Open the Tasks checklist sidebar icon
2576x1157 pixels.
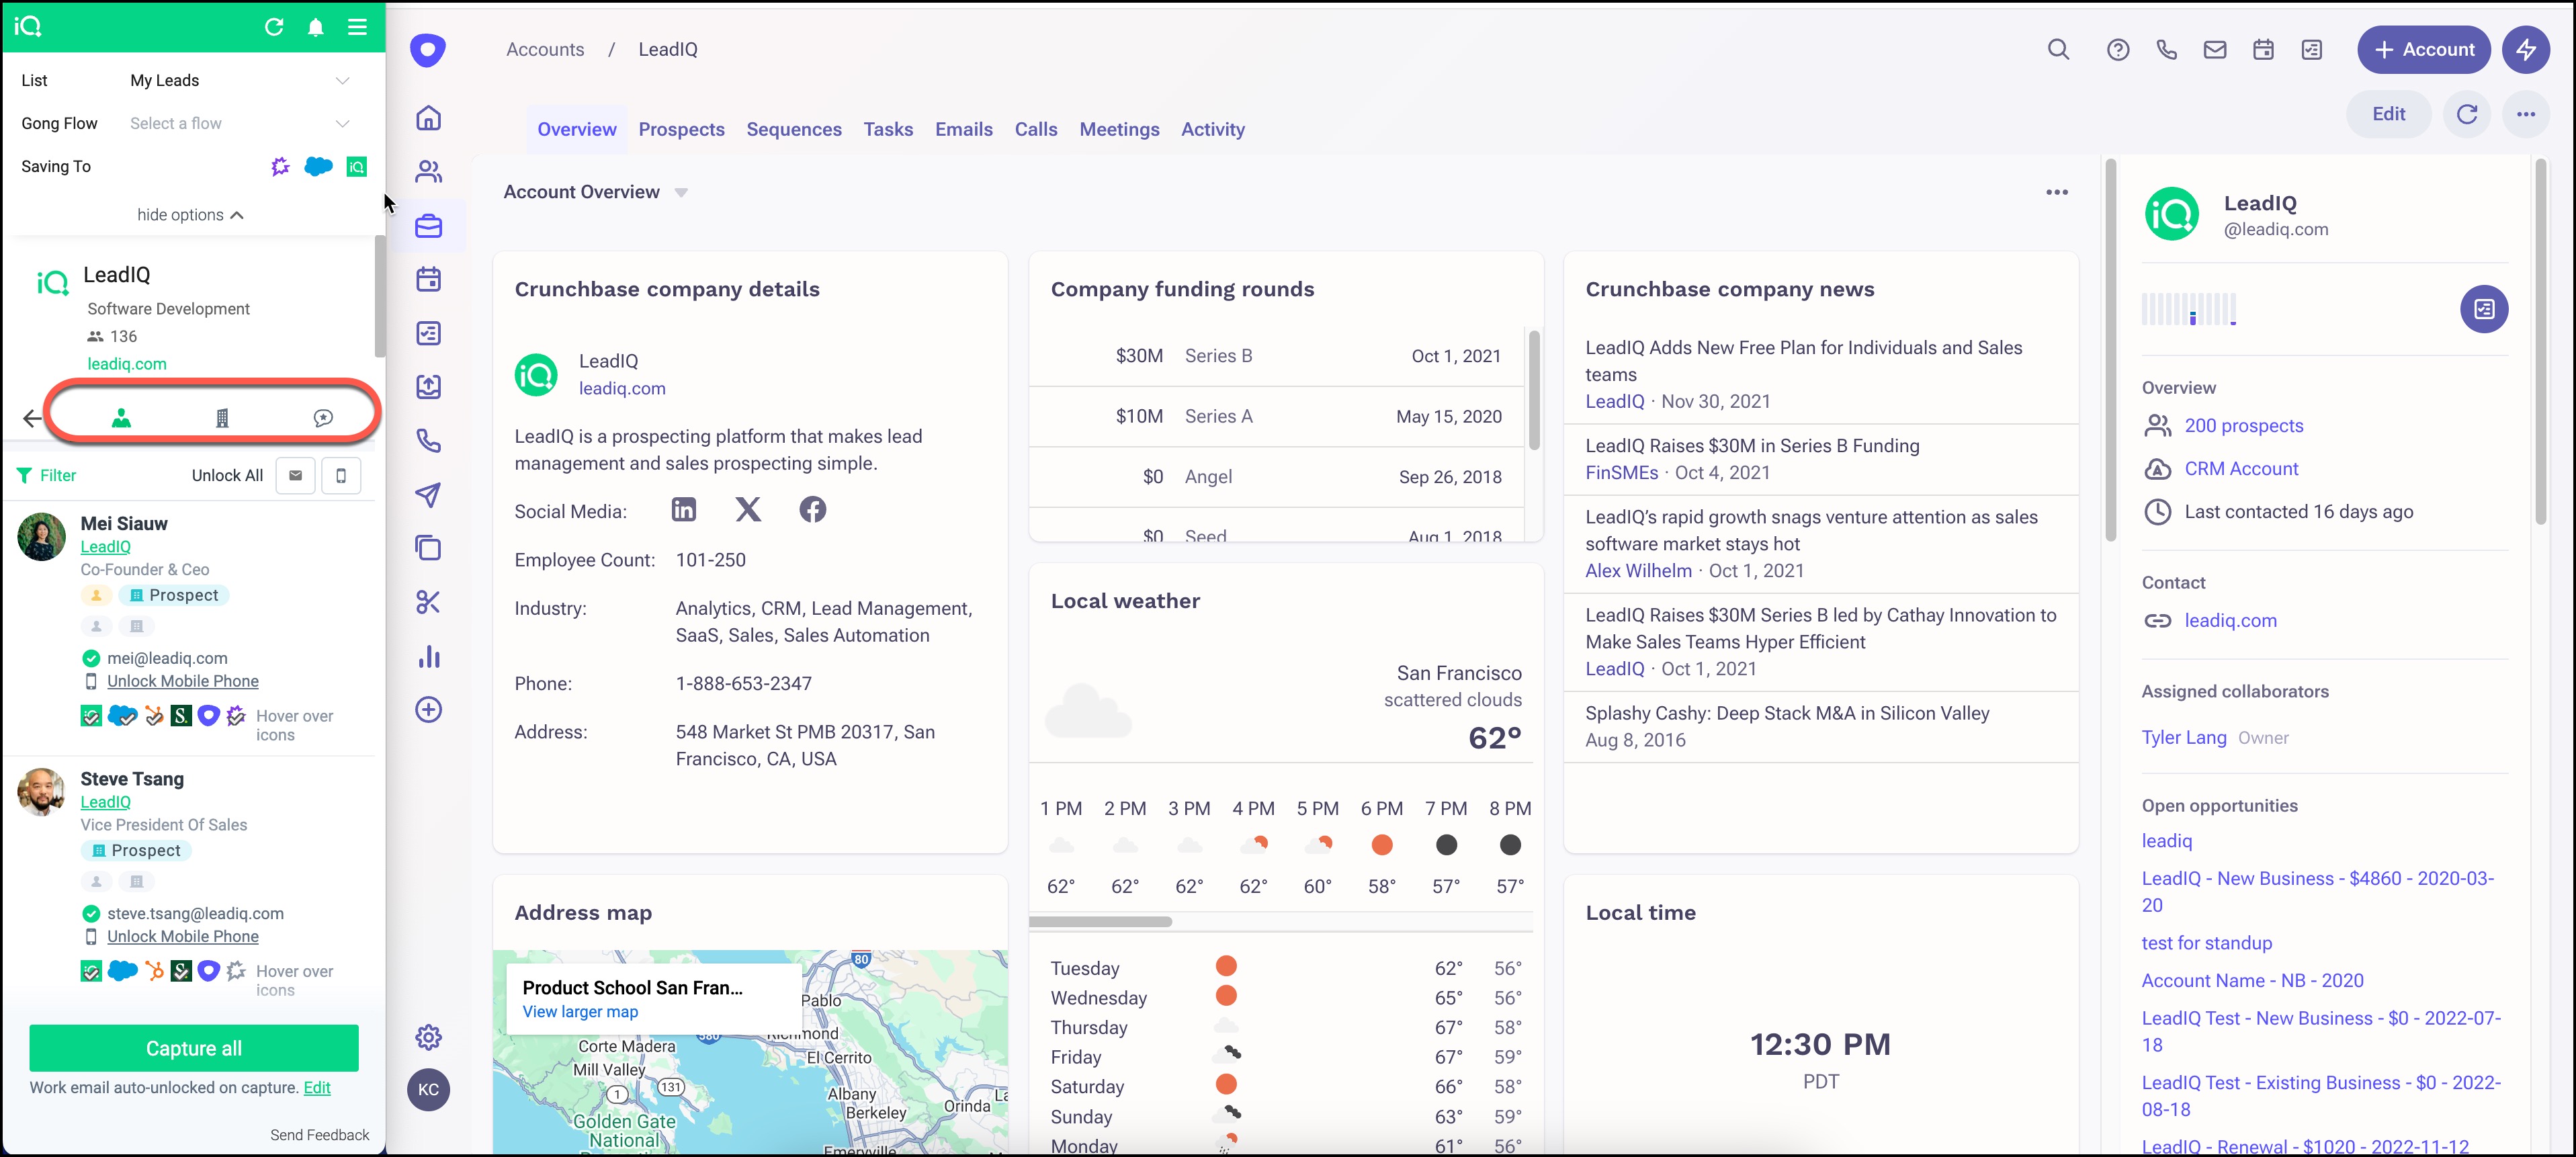click(428, 333)
